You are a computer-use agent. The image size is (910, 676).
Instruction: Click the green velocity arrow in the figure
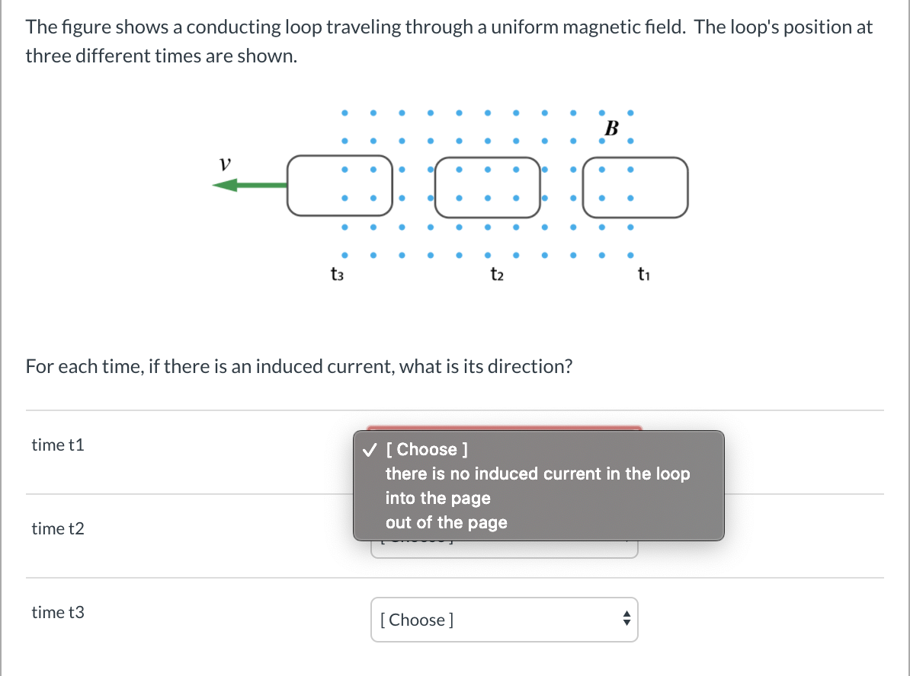point(248,183)
